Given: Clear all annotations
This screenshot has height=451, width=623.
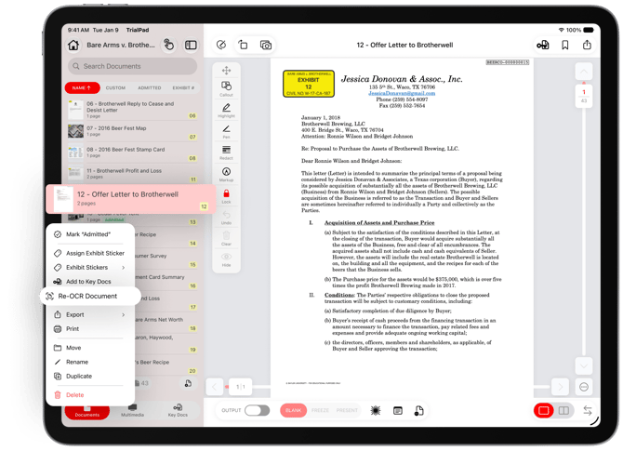Looking at the screenshot, I should pyautogui.click(x=227, y=238).
